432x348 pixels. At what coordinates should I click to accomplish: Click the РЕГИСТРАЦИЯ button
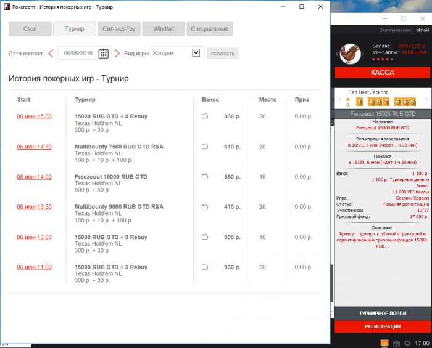tap(383, 326)
